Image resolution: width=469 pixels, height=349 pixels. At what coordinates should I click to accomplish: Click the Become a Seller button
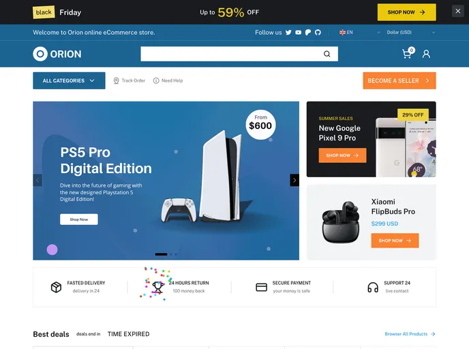[x=399, y=80]
